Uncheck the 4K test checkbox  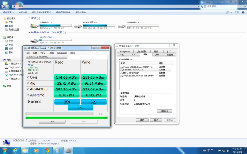pos(28,83)
